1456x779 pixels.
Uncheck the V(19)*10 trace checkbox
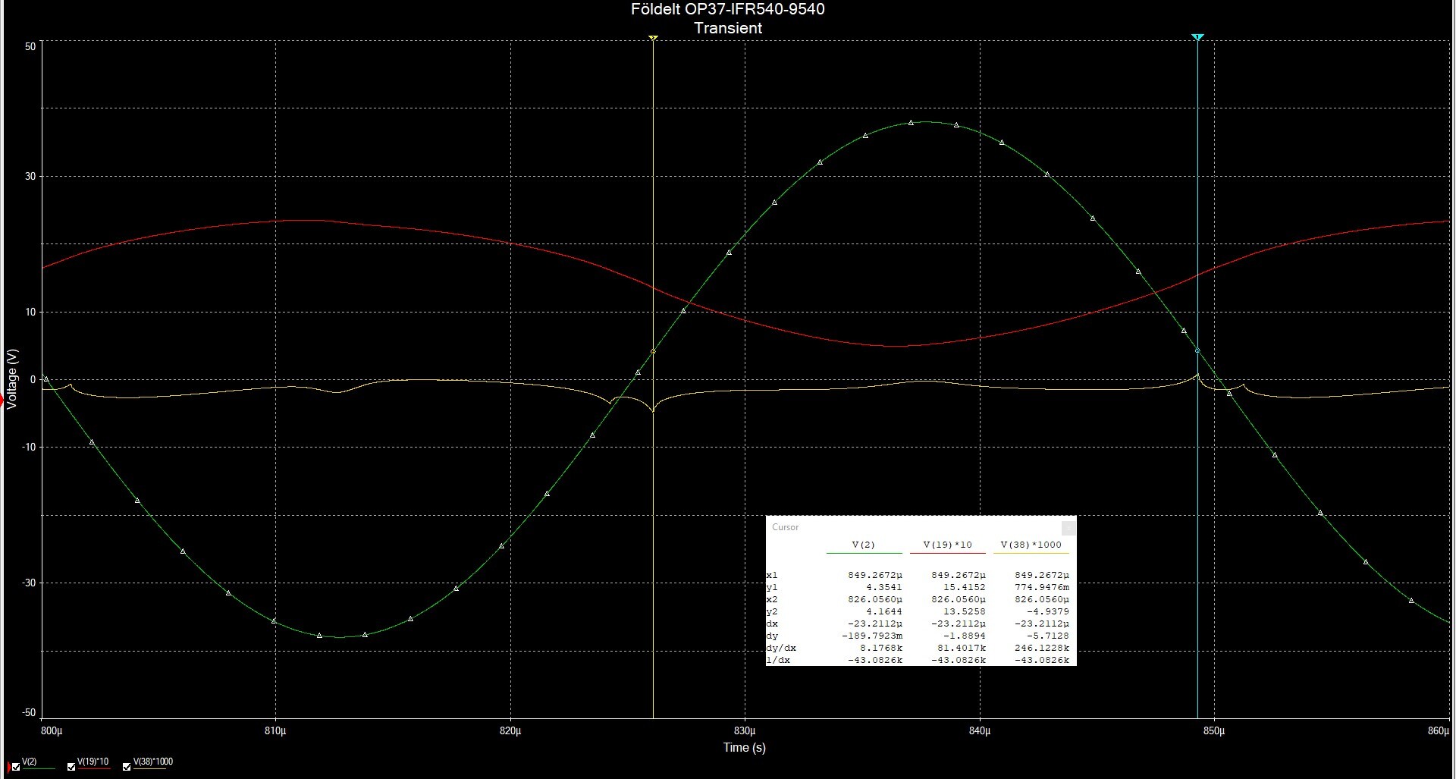[71, 767]
